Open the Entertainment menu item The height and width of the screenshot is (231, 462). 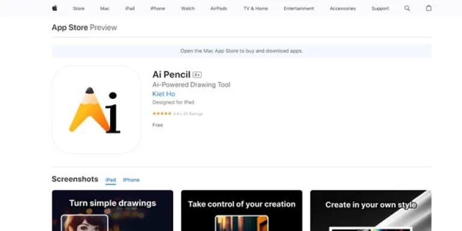tap(299, 8)
